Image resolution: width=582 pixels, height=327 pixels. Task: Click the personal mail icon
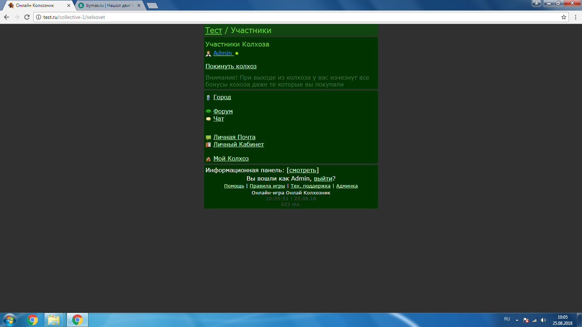(x=208, y=138)
